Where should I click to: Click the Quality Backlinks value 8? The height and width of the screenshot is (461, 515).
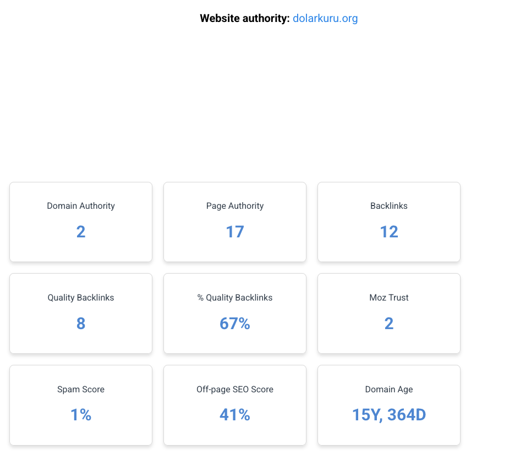(x=81, y=324)
